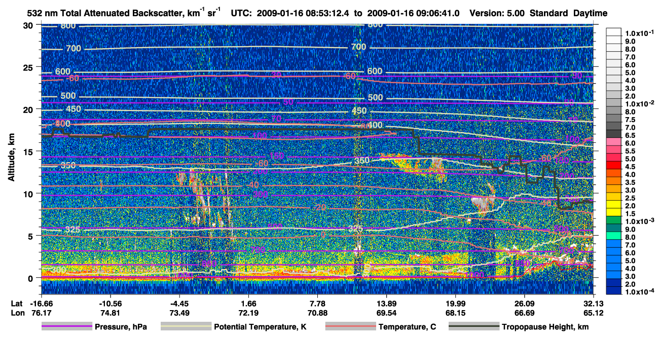Viewport: 659px width, 338px height.
Task: Click the dark Tropopause Height legend line
Action: pos(474,327)
